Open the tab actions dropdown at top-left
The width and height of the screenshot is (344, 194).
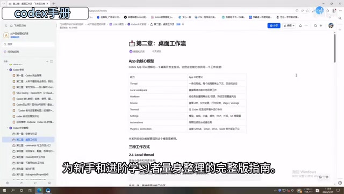coord(4,4)
